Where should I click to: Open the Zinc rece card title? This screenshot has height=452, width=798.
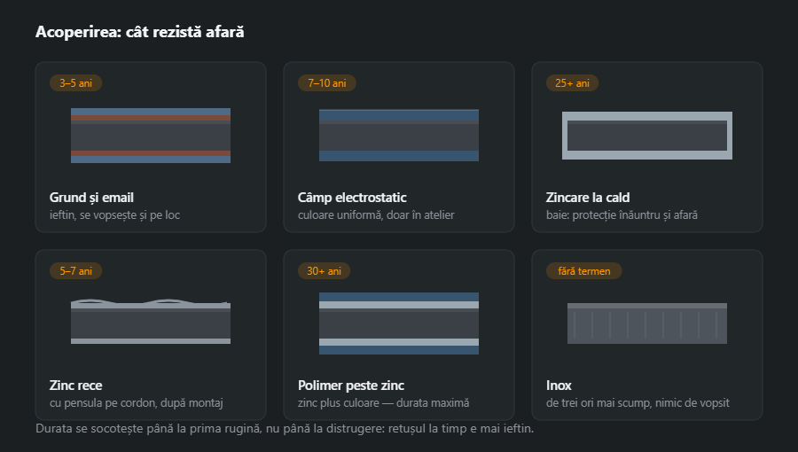[x=76, y=386]
